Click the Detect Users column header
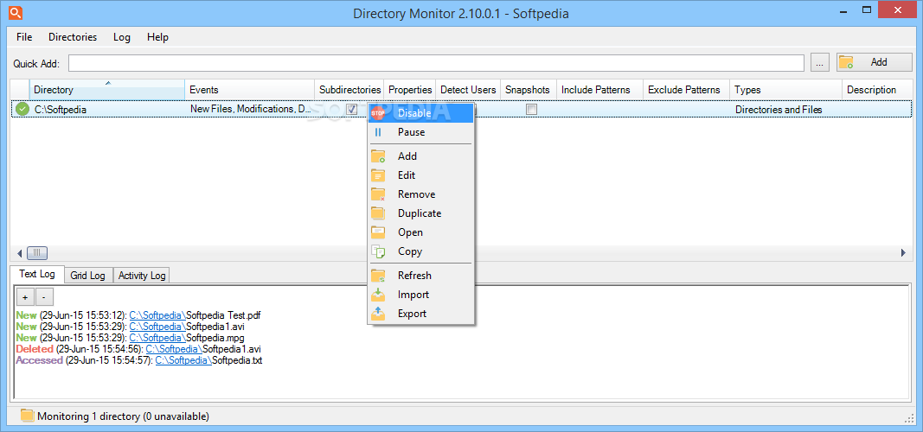The width and height of the screenshot is (923, 432). [468, 90]
